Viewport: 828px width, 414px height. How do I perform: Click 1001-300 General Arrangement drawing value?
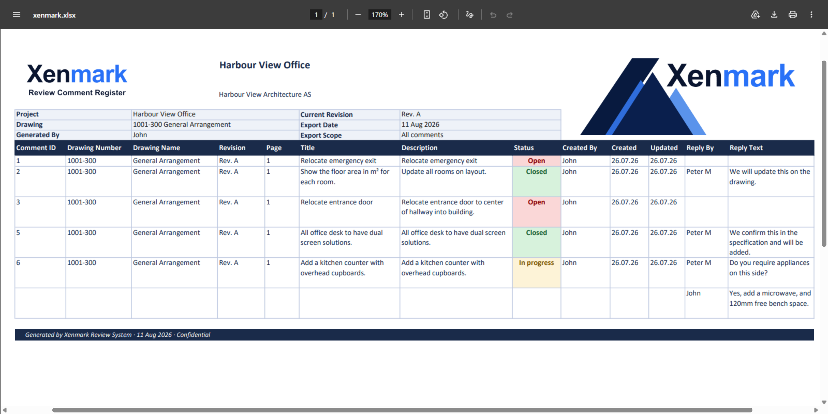(x=182, y=124)
